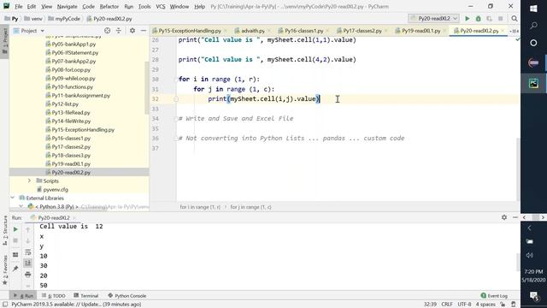The width and height of the screenshot is (547, 308).
Task: Click UTF-8 encoding in status bar
Action: coord(464,305)
